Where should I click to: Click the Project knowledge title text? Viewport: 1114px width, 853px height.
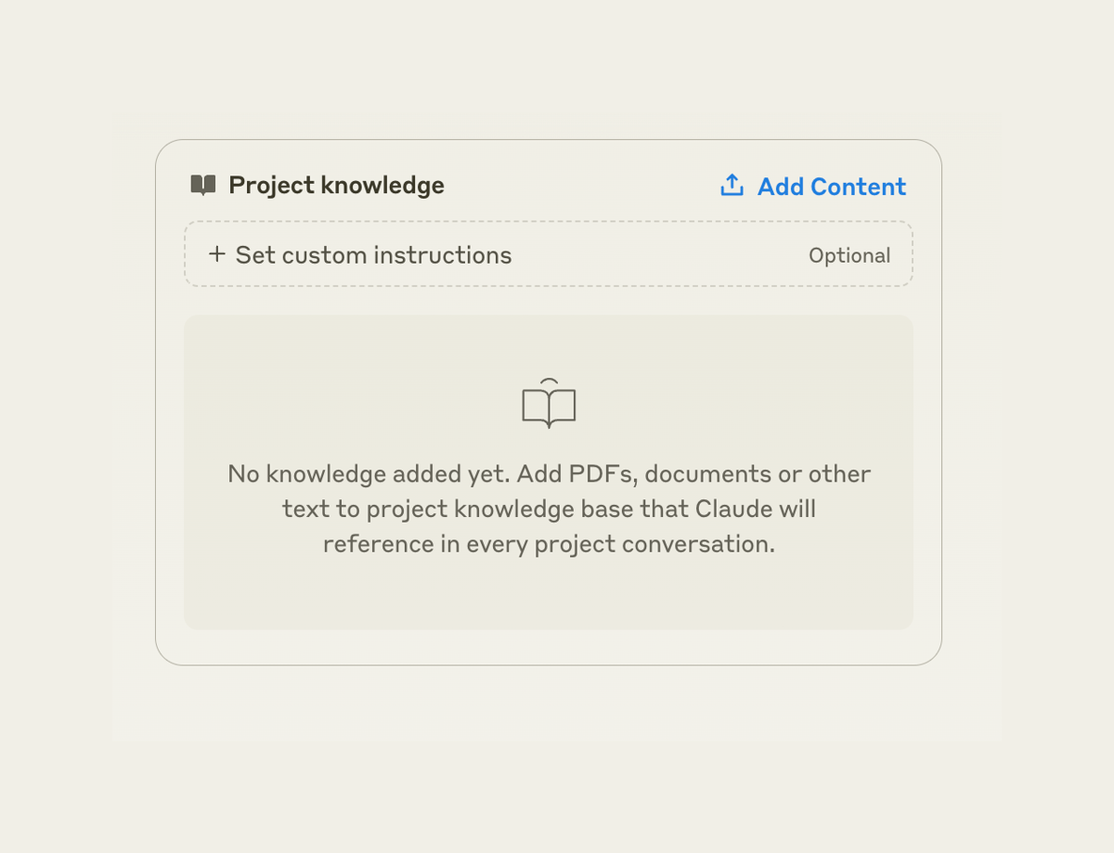[336, 185]
